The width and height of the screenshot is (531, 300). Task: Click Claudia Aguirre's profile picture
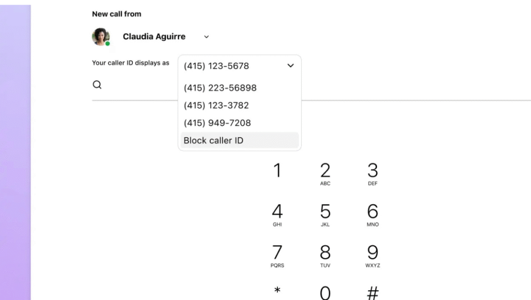(x=100, y=36)
